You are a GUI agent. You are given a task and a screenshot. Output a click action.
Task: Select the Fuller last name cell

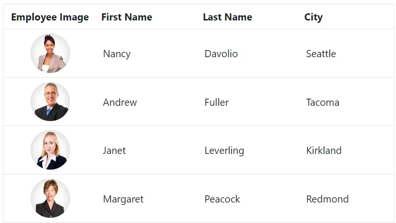216,102
